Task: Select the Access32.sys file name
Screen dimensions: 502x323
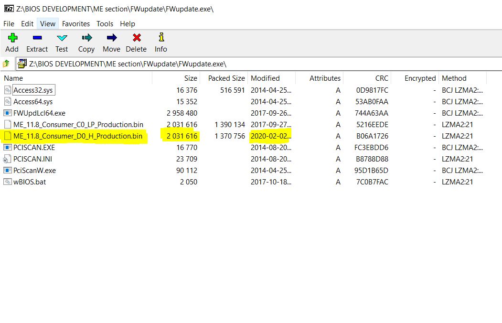Action: coord(33,90)
